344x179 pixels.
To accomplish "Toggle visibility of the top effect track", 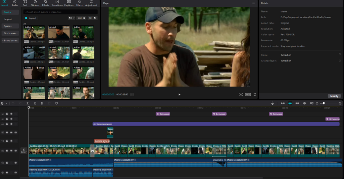I will click(11, 114).
